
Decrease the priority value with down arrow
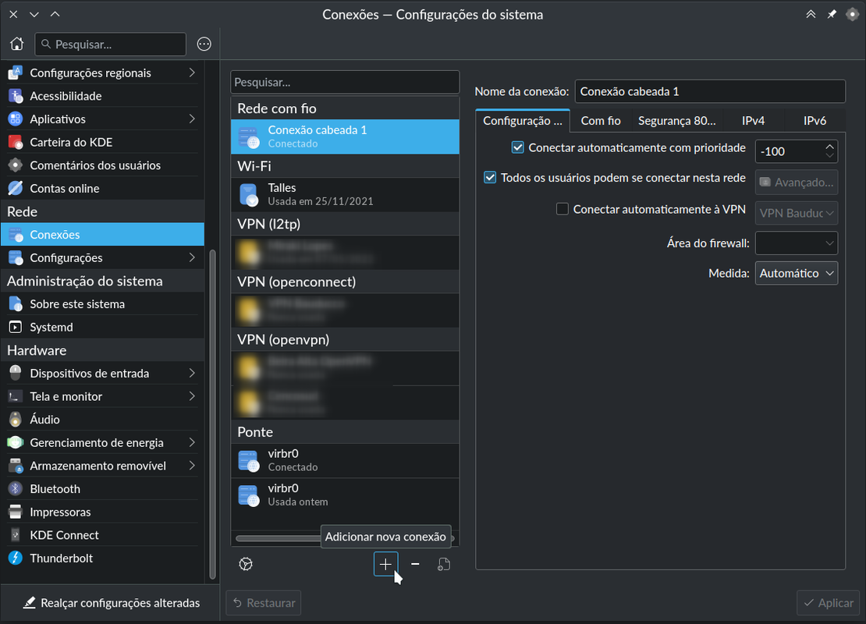[829, 156]
